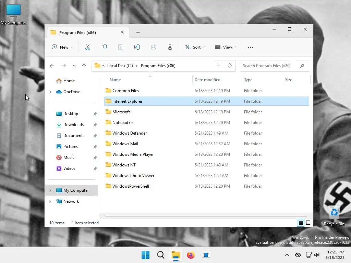Open address bar history dropdown
351x263 pixels.
(218, 65)
